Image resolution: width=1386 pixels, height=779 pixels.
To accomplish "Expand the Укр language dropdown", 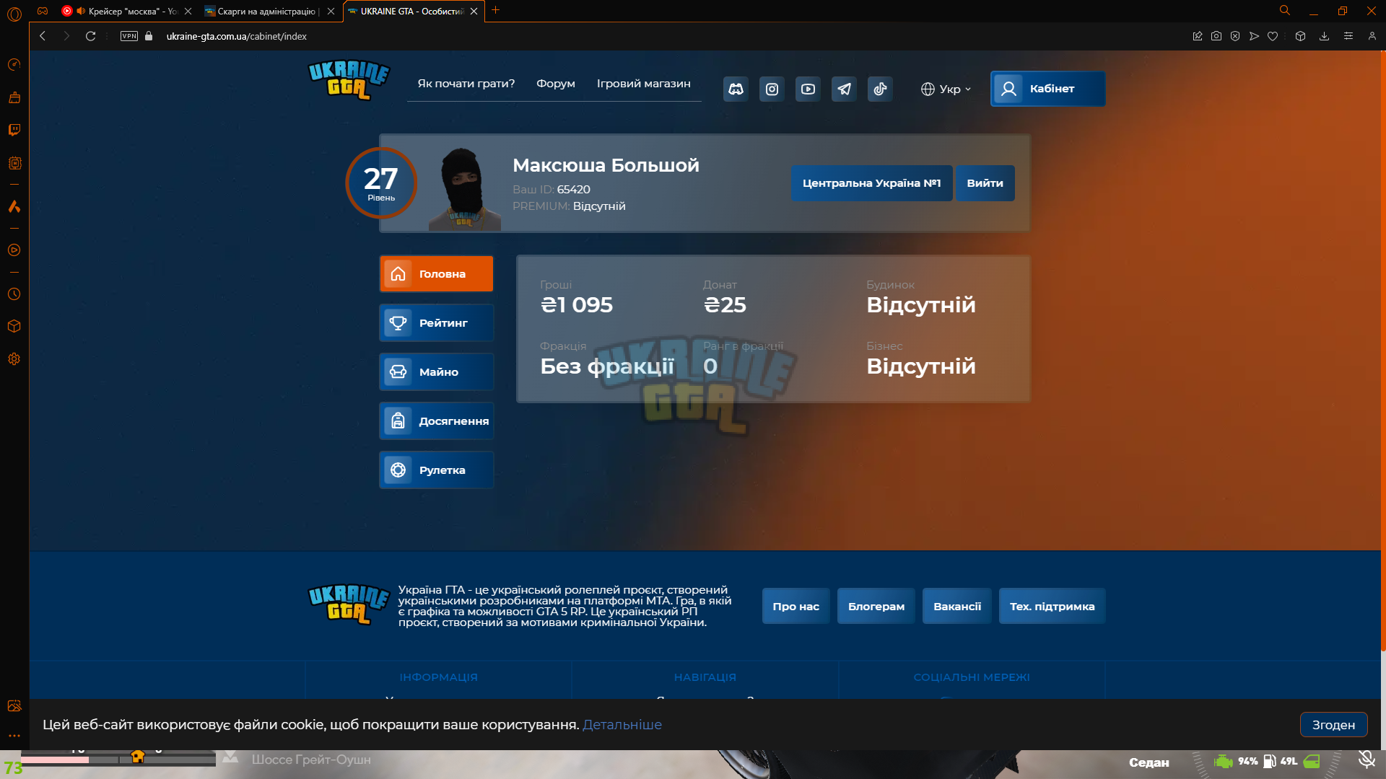I will [x=946, y=89].
